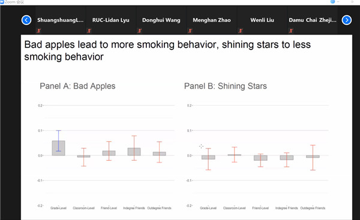Image resolution: width=360 pixels, height=220 pixels.
Task: Select ShuangshuangL... participant tile
Action: (x=61, y=20)
